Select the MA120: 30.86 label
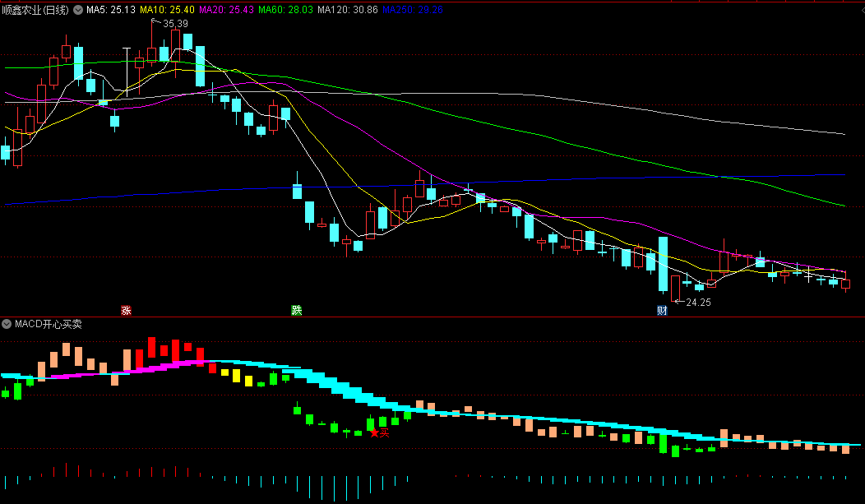865x504 pixels. coord(348,10)
